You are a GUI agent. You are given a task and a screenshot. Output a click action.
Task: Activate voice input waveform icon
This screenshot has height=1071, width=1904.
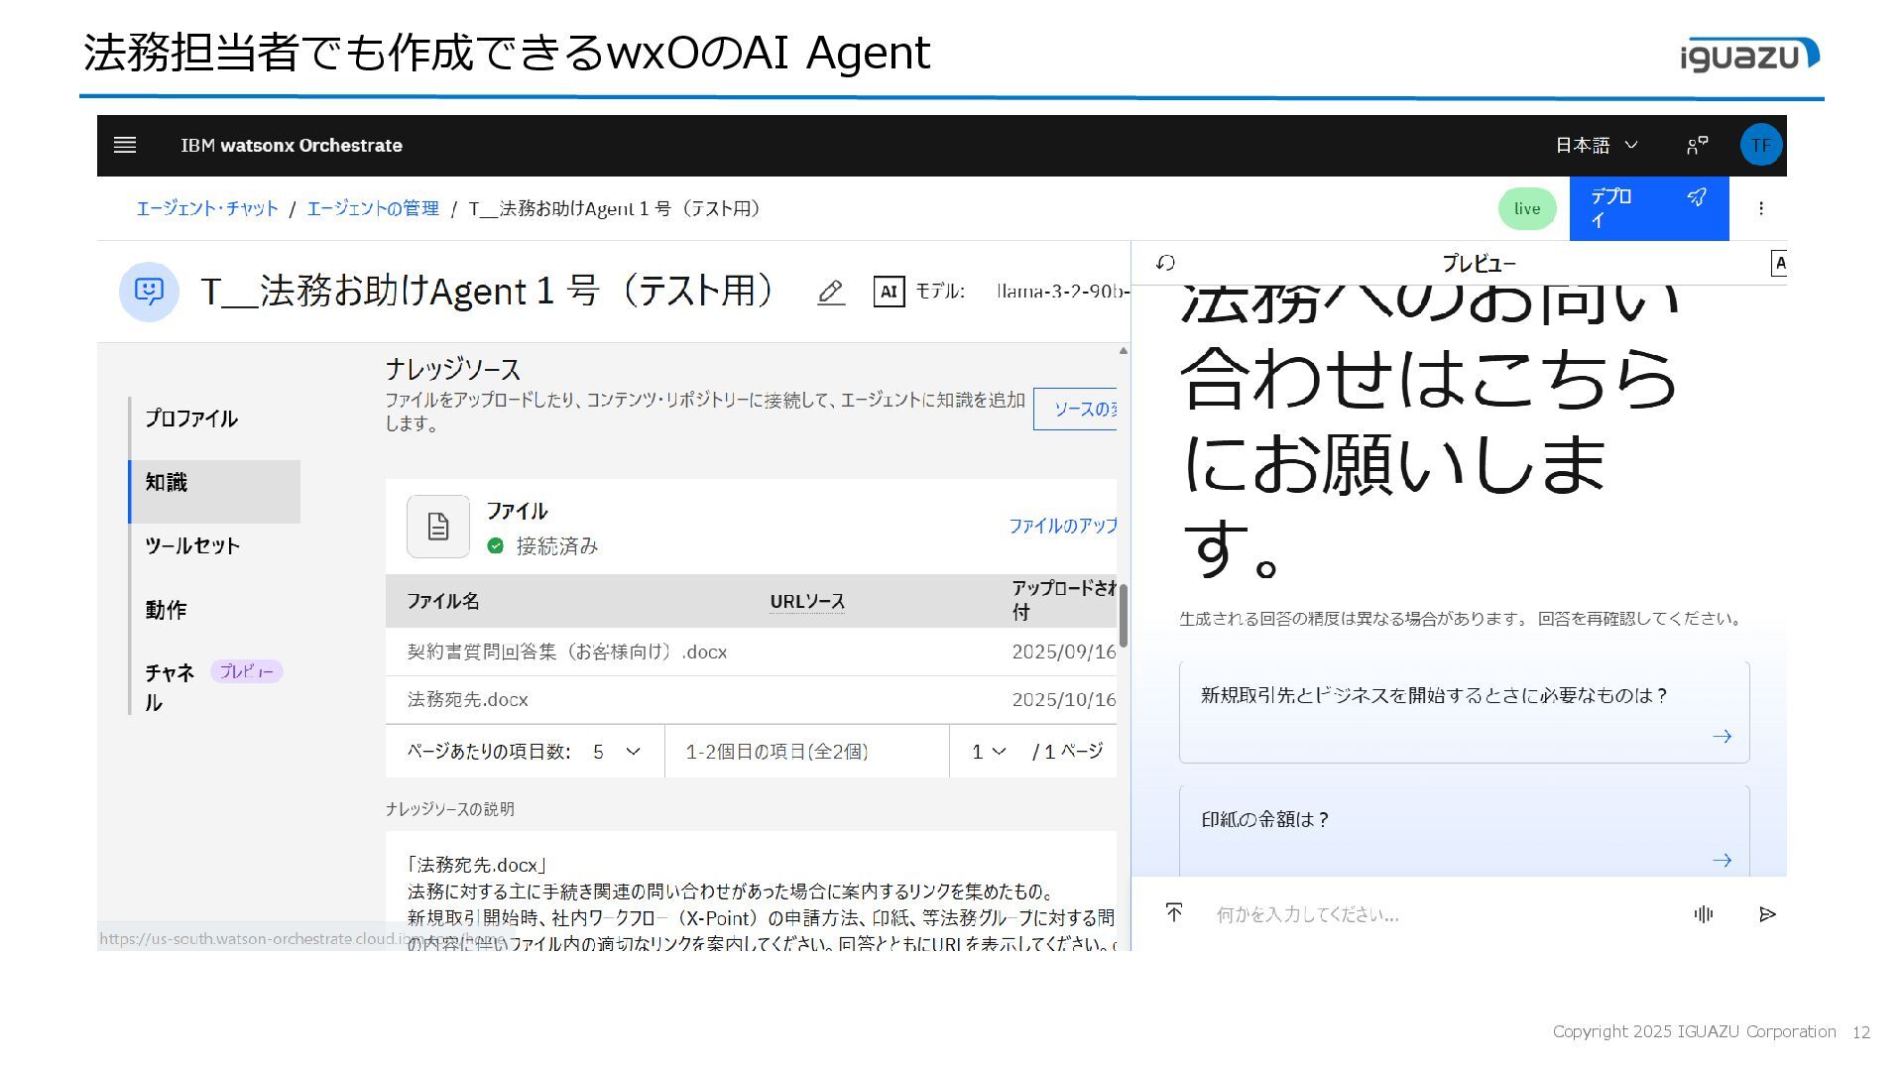click(x=1704, y=914)
